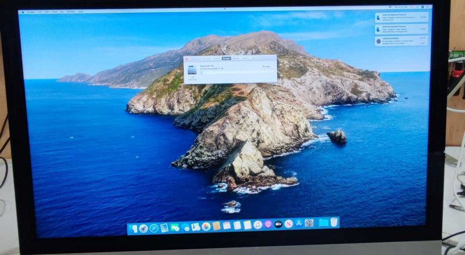Click the Manage storage button
The width and height of the screenshot is (465, 255).
(x=266, y=66)
